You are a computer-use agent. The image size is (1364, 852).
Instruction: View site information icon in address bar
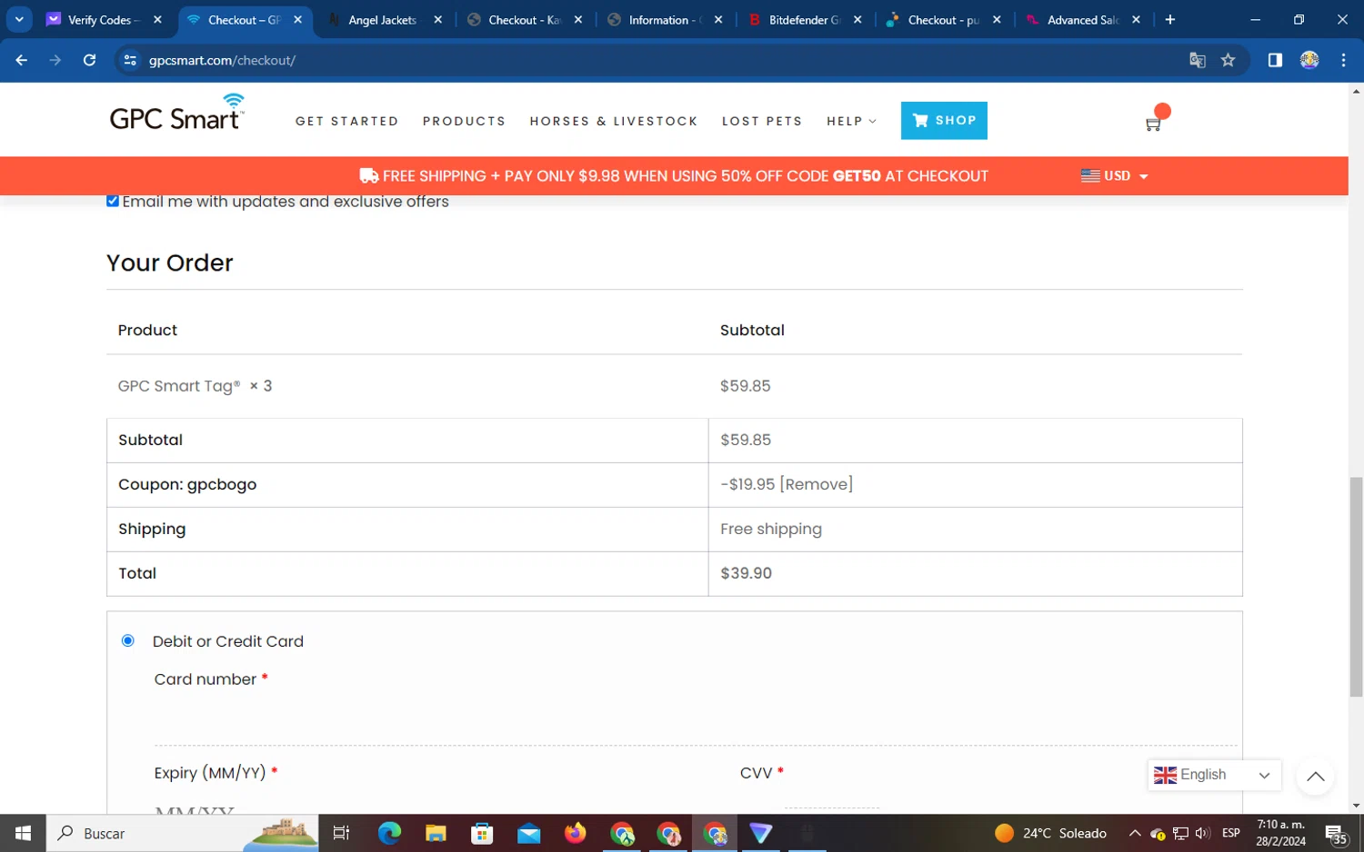pyautogui.click(x=130, y=60)
